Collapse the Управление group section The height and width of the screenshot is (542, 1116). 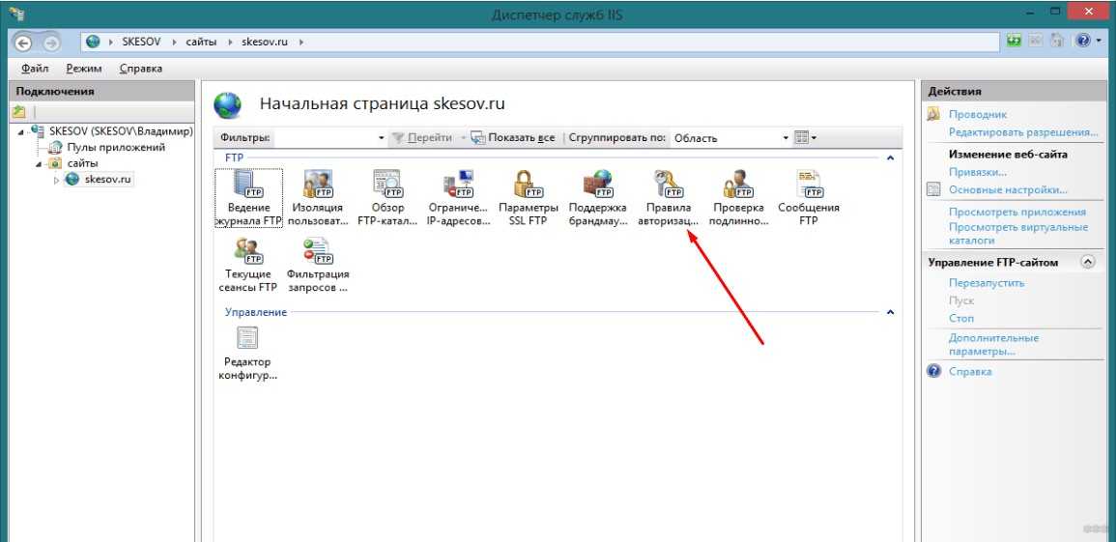pos(890,313)
